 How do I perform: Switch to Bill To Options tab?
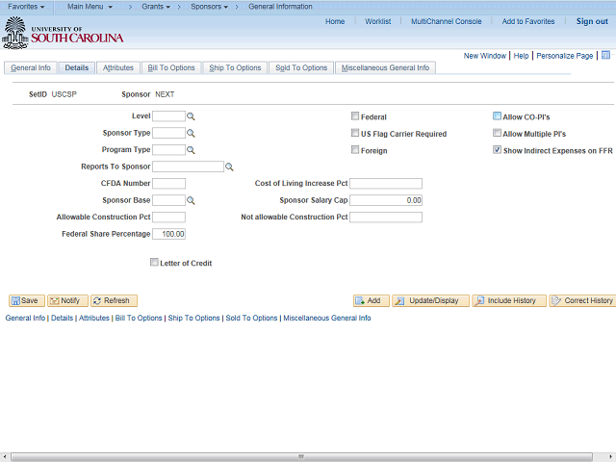(x=171, y=67)
